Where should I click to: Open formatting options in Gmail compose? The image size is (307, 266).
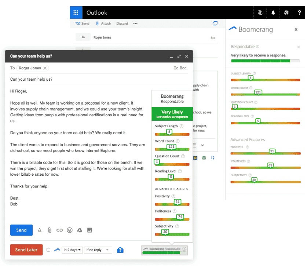coord(40,230)
